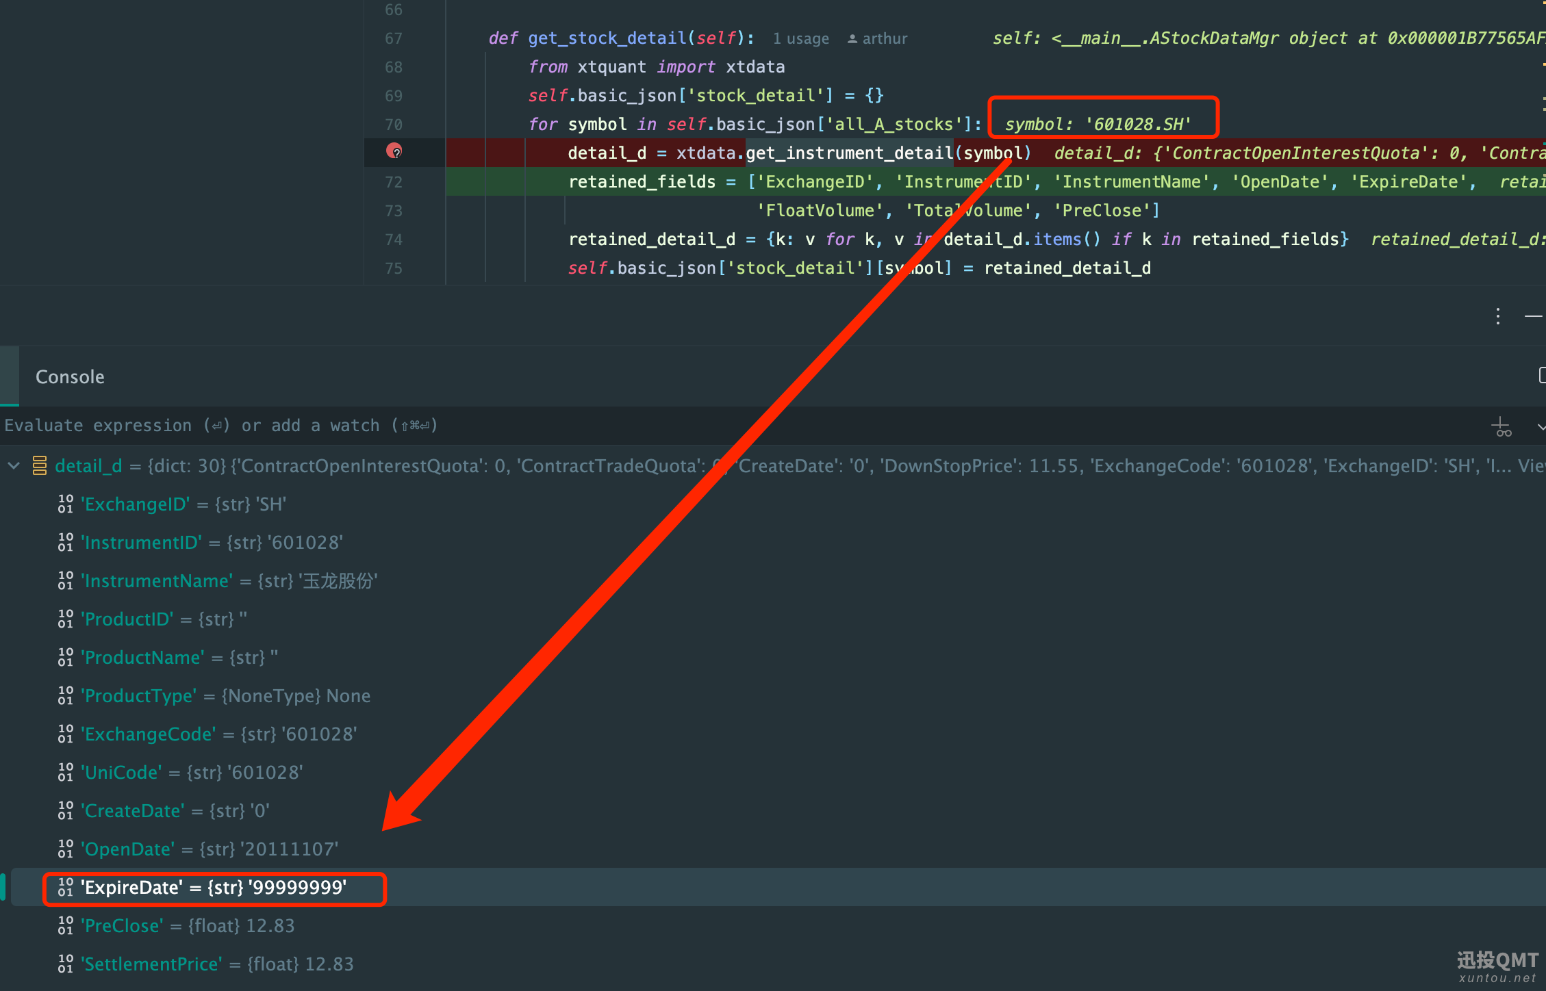The image size is (1546, 991).
Task: Click the value type icon beside 'OpenDate'
Action: 65,849
